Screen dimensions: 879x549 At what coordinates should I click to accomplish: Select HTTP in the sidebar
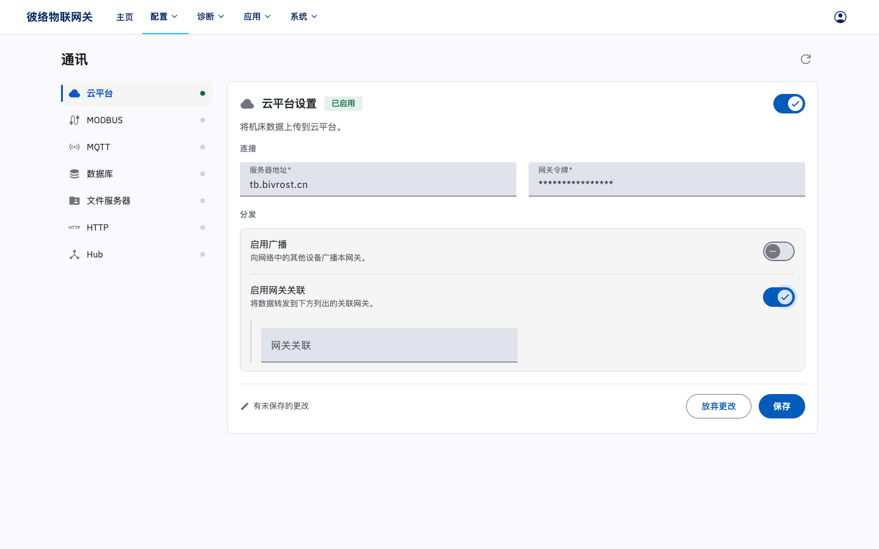click(x=137, y=228)
